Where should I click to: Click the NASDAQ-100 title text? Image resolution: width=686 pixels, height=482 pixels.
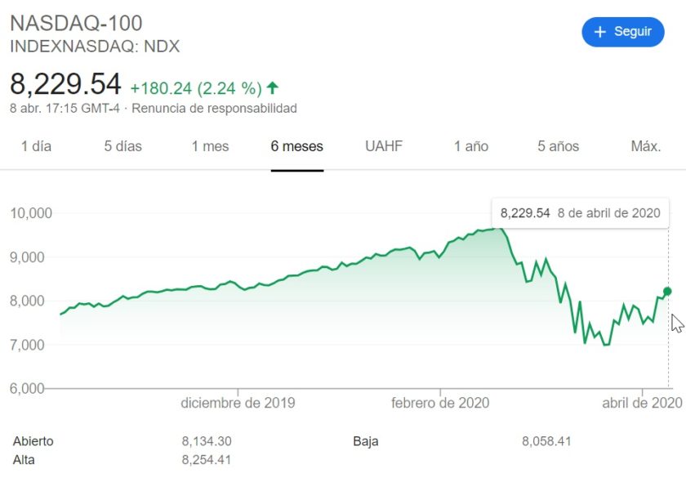[76, 23]
